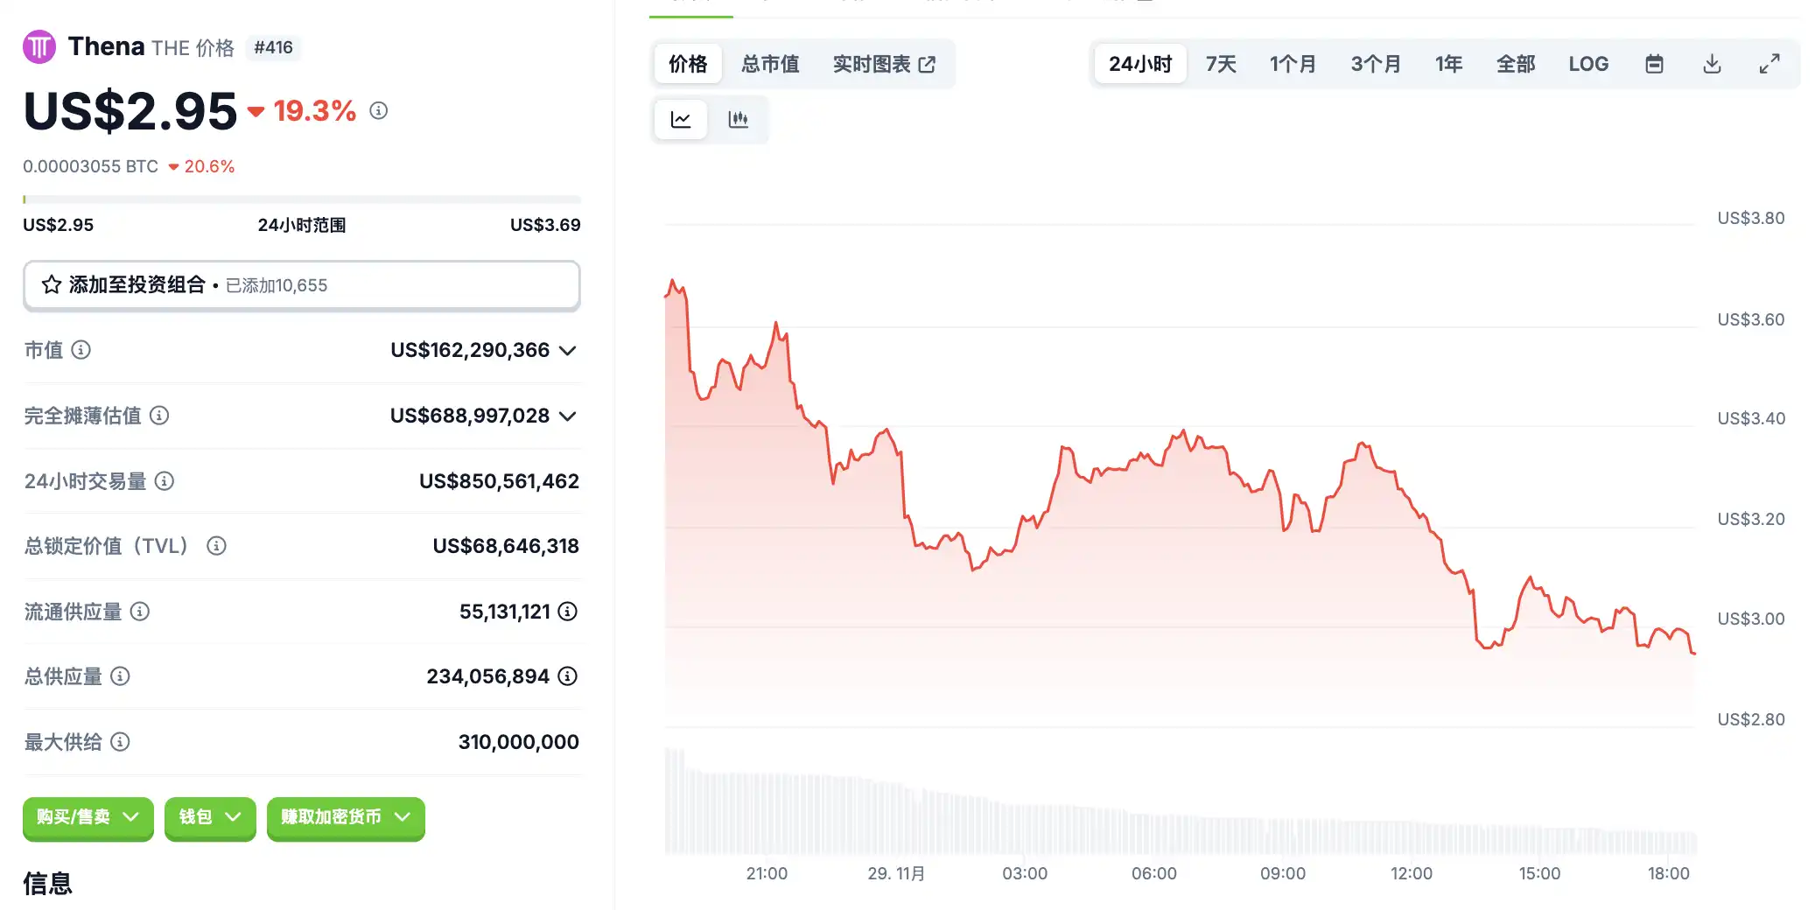This screenshot has width=1815, height=910.
Task: Download the chart data
Action: (1712, 64)
